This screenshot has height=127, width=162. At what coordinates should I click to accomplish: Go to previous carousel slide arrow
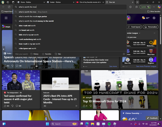pos(4,49)
